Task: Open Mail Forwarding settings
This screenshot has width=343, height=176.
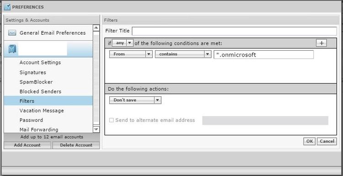Action: [x=39, y=130]
